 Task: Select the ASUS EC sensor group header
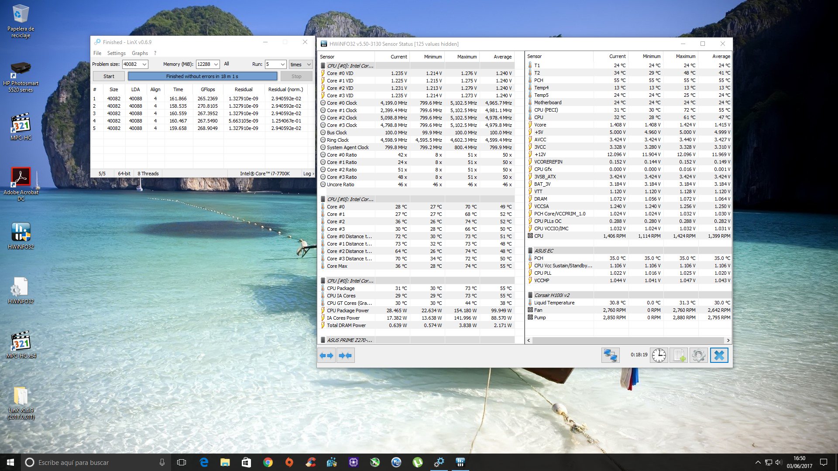click(x=628, y=251)
